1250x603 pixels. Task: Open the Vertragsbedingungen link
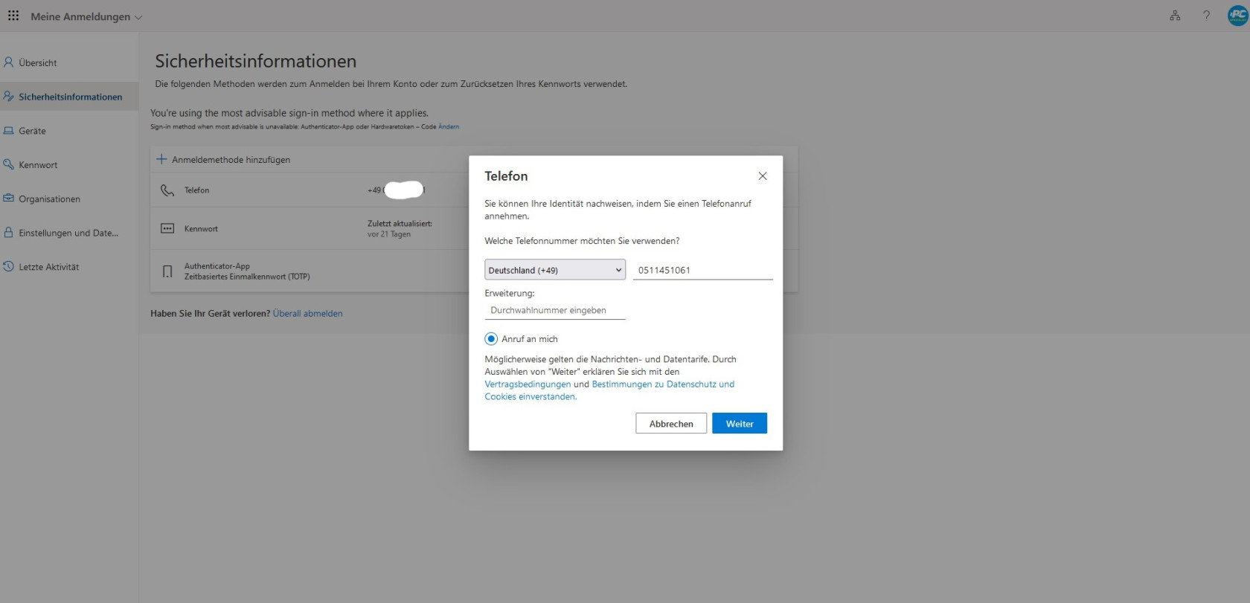tap(528, 384)
